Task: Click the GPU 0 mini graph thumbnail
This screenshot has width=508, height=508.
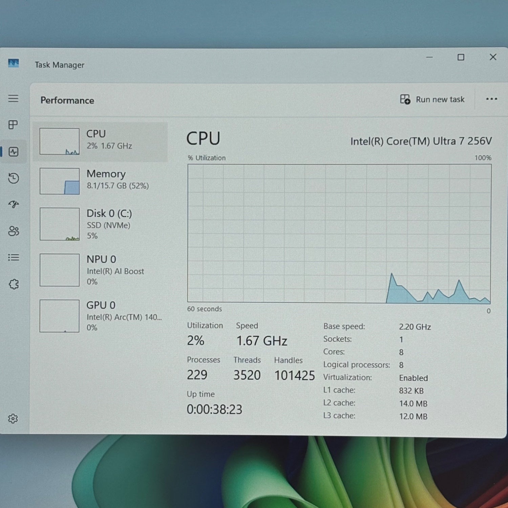Action: point(60,316)
